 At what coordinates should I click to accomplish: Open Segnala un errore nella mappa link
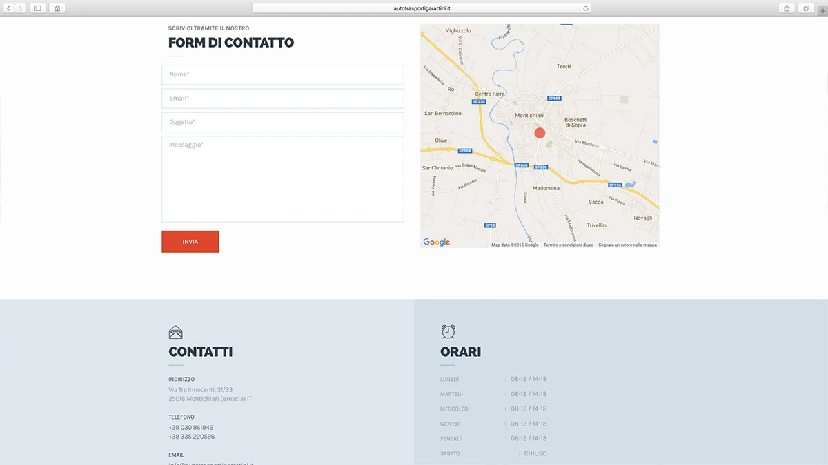627,245
